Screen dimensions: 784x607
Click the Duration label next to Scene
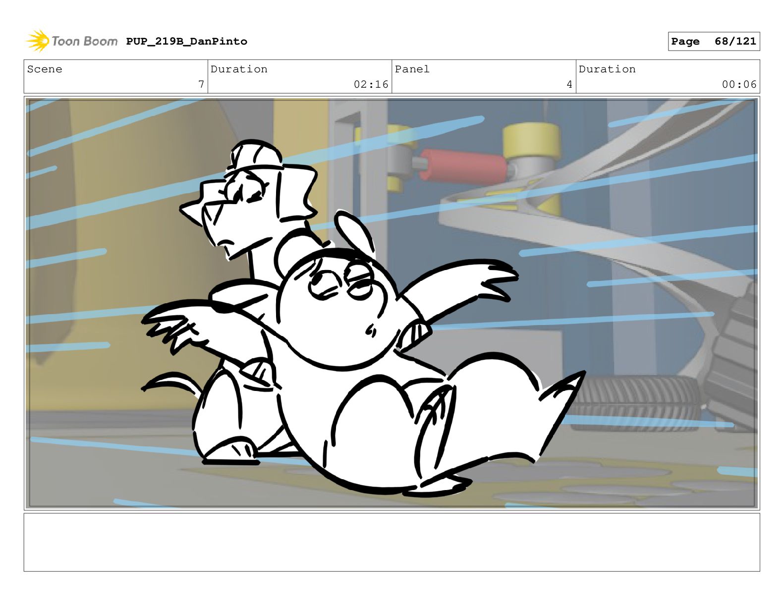pos(239,69)
